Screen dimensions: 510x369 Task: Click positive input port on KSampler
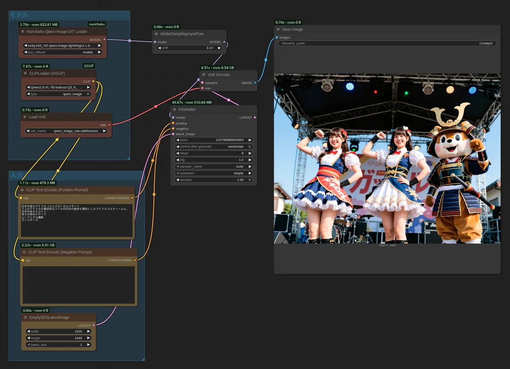[x=173, y=123]
